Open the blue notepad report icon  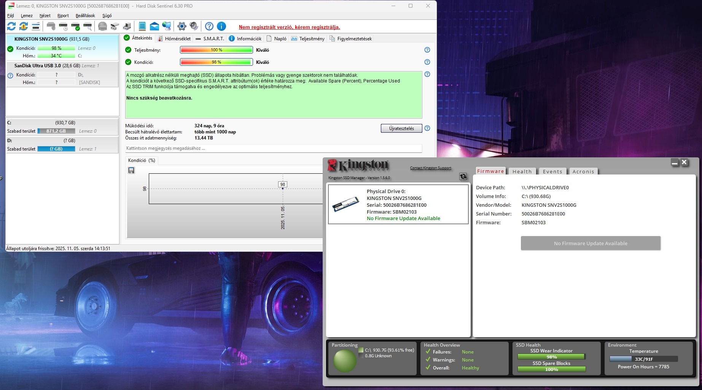(142, 26)
